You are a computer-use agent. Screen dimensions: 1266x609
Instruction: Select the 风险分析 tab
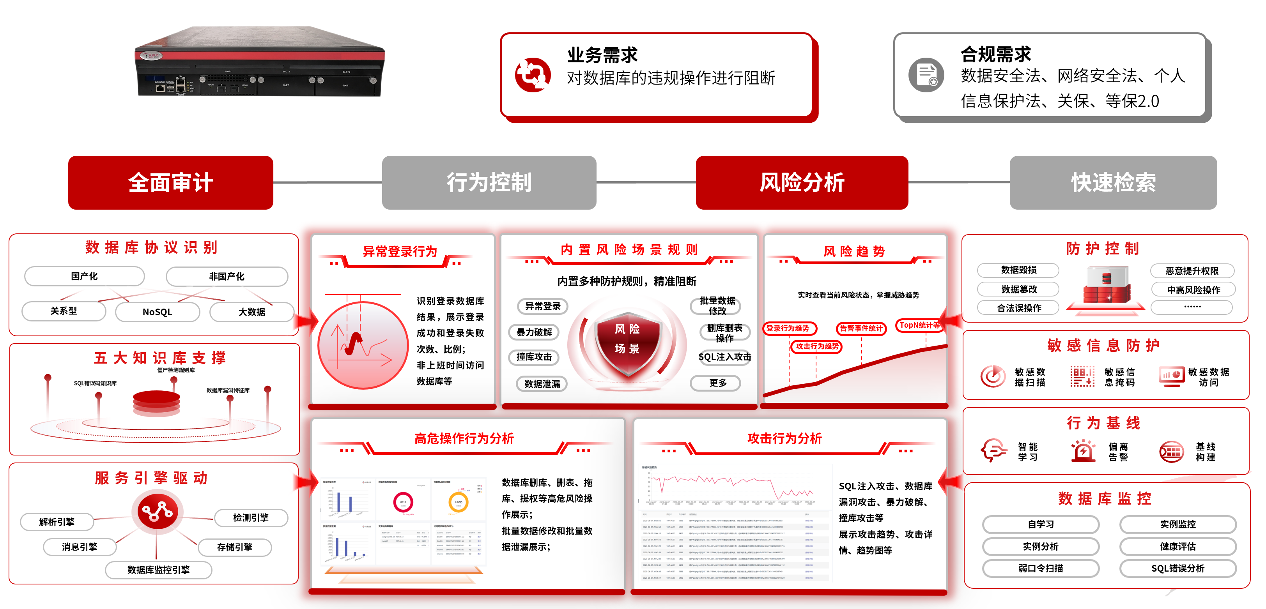802,183
